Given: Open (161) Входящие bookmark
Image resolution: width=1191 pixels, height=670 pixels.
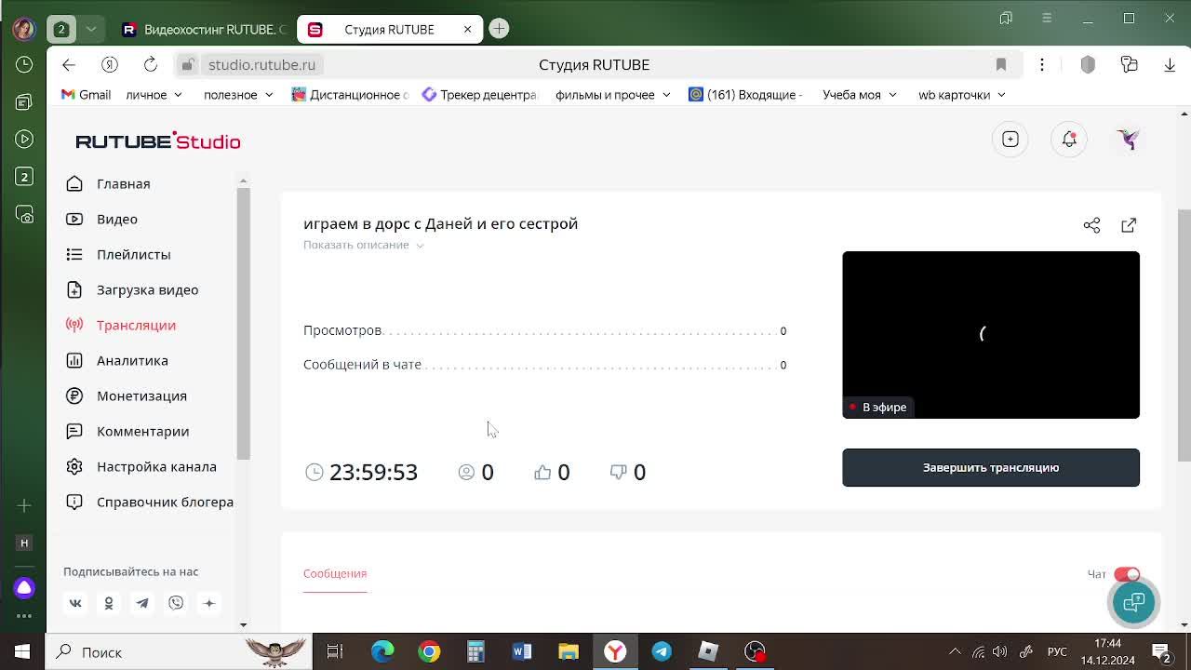Looking at the screenshot, I should coord(745,94).
